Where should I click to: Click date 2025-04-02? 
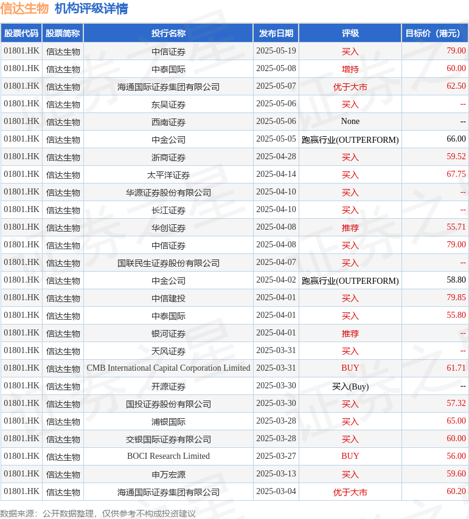(x=276, y=280)
